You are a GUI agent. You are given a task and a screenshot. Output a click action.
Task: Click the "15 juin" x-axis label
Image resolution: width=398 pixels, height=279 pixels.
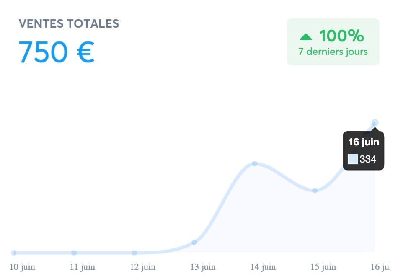[x=323, y=267]
